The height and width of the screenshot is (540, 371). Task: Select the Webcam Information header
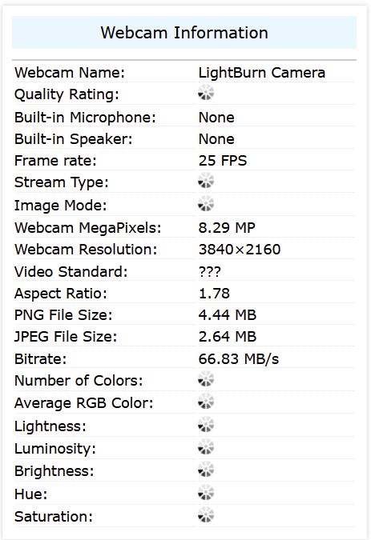coord(184,33)
